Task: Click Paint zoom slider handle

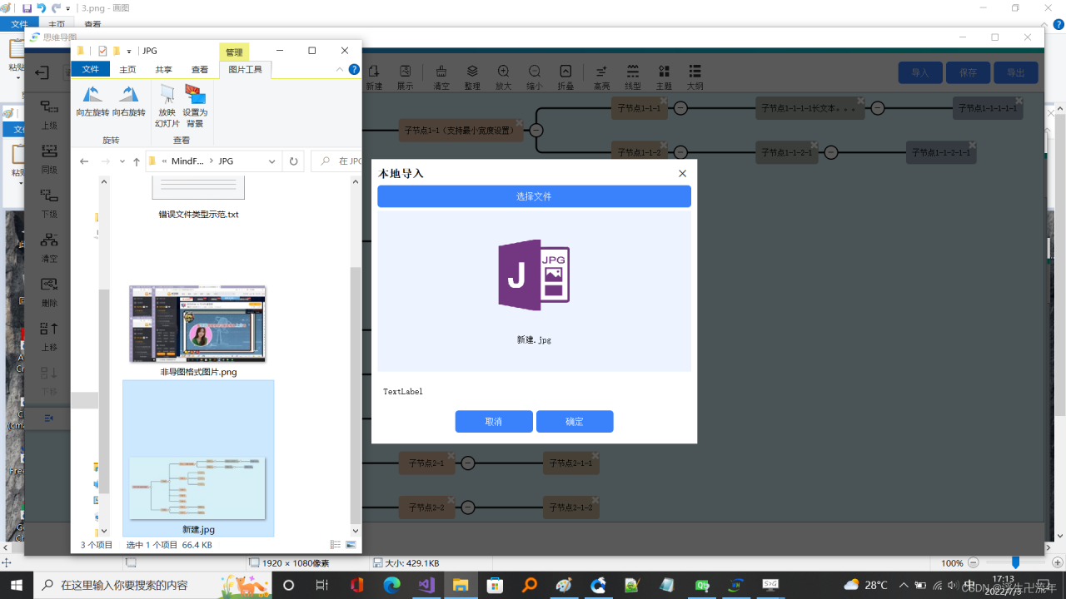Action: click(x=1015, y=563)
